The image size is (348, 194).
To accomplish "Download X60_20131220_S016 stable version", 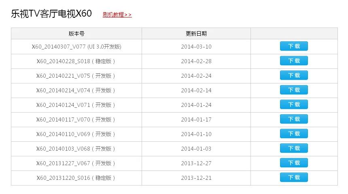I will click(x=294, y=177).
